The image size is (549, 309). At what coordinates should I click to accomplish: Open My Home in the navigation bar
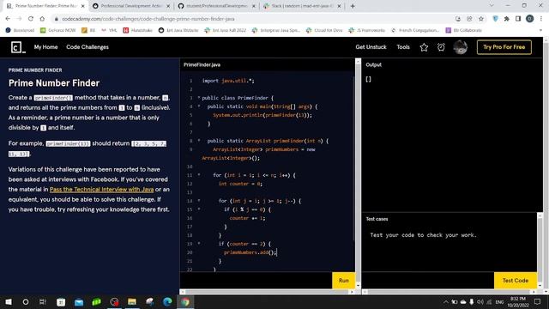[x=45, y=47]
